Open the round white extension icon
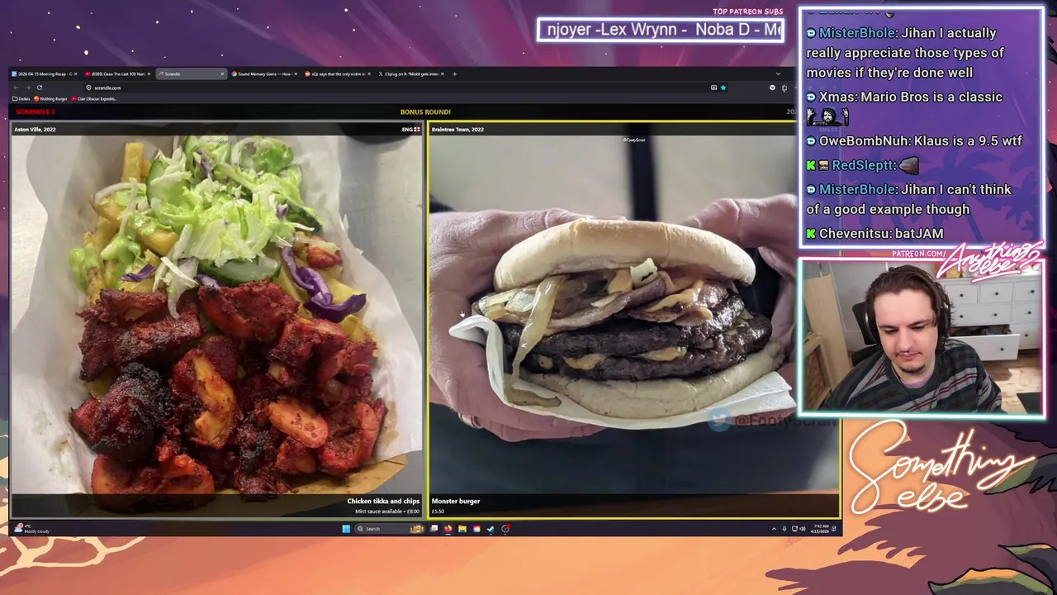1057x595 pixels. click(x=772, y=88)
